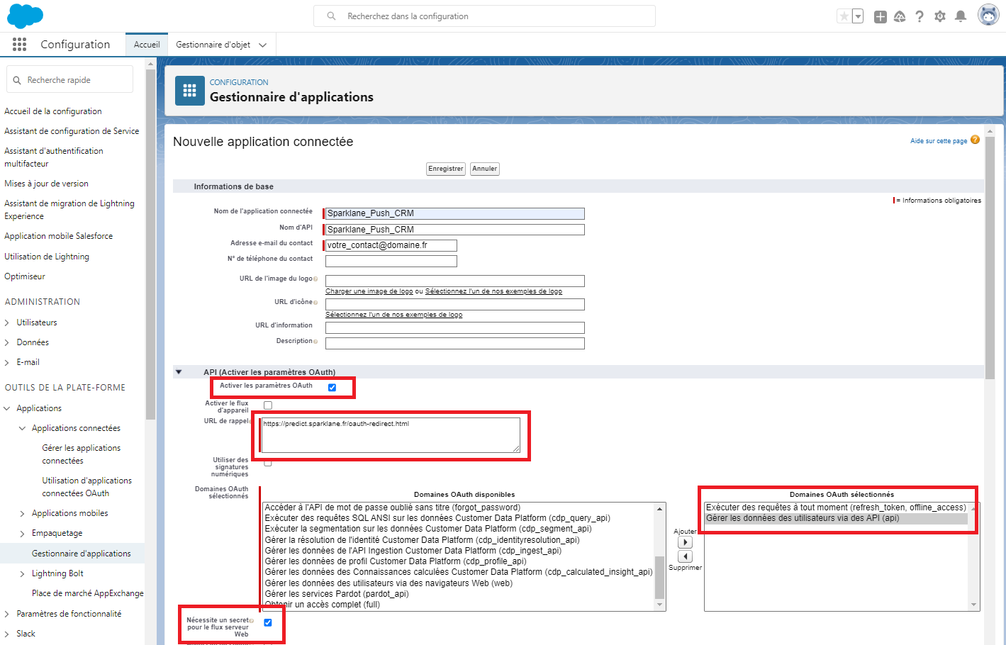Open the user profile avatar
This screenshot has width=1006, height=645.
[x=988, y=15]
